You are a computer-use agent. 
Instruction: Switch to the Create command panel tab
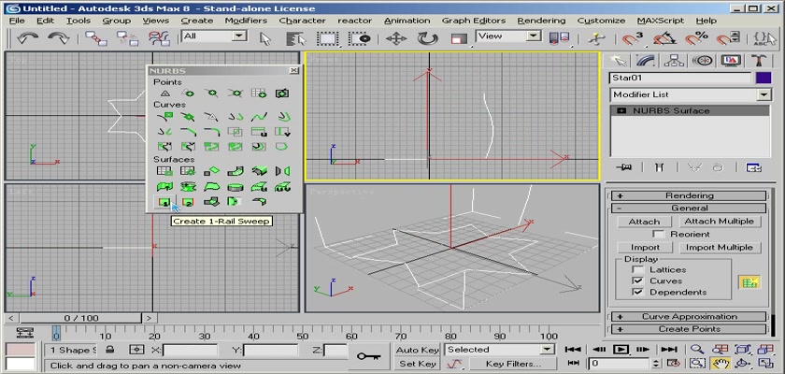(x=619, y=61)
